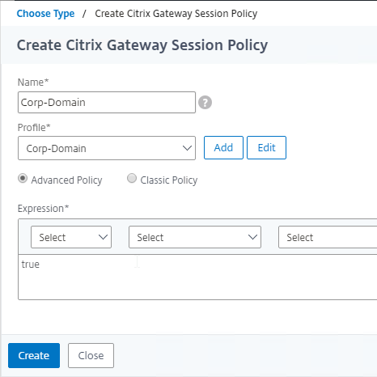Open the third Select dropdown under Expression
Viewport: 377px width, 377px height.
[x=328, y=237]
